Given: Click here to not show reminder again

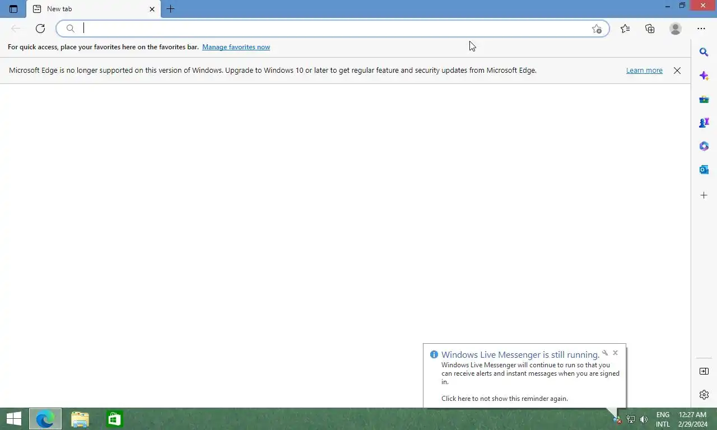Looking at the screenshot, I should tap(505, 399).
